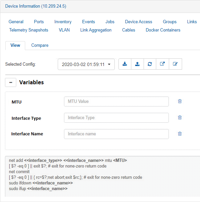Select the View tab
The height and width of the screenshot is (202, 200).
coord(15,45)
